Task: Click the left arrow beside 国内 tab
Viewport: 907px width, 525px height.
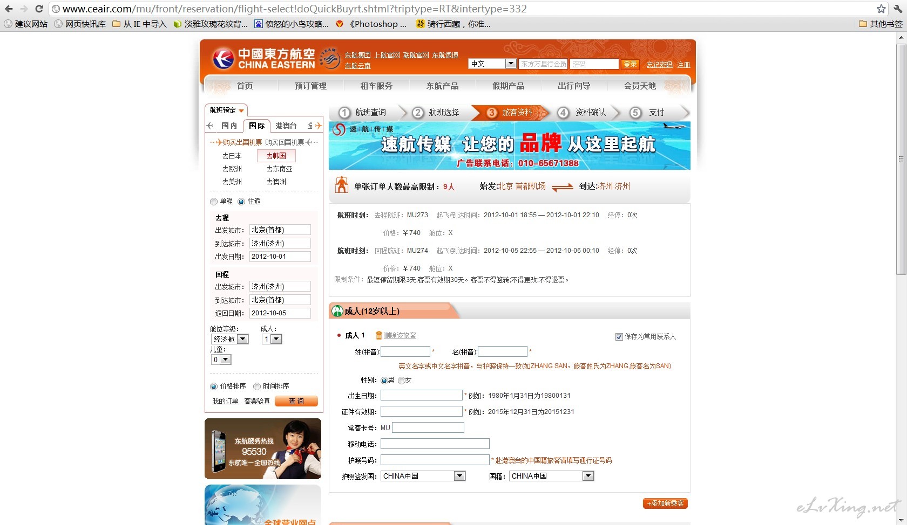Action: (x=210, y=126)
